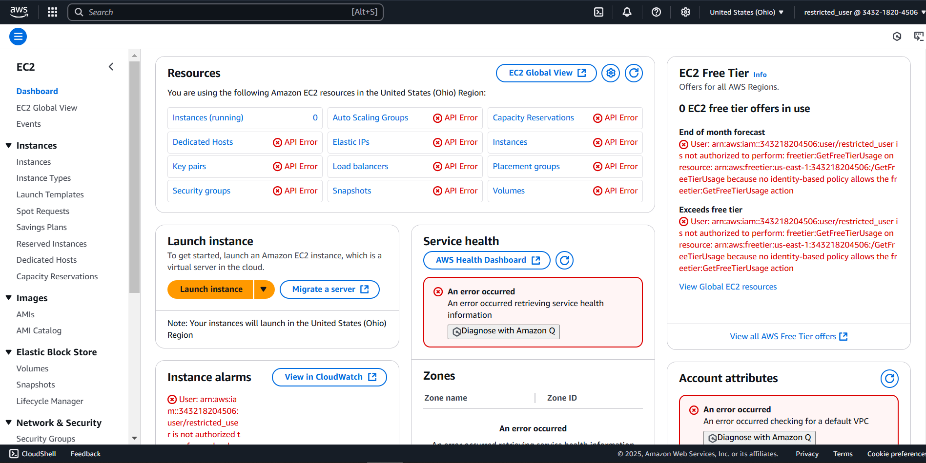Refresh the Service health panel
The image size is (926, 463).
point(564,260)
